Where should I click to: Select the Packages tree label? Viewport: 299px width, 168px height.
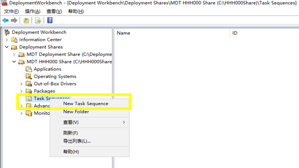click(44, 91)
